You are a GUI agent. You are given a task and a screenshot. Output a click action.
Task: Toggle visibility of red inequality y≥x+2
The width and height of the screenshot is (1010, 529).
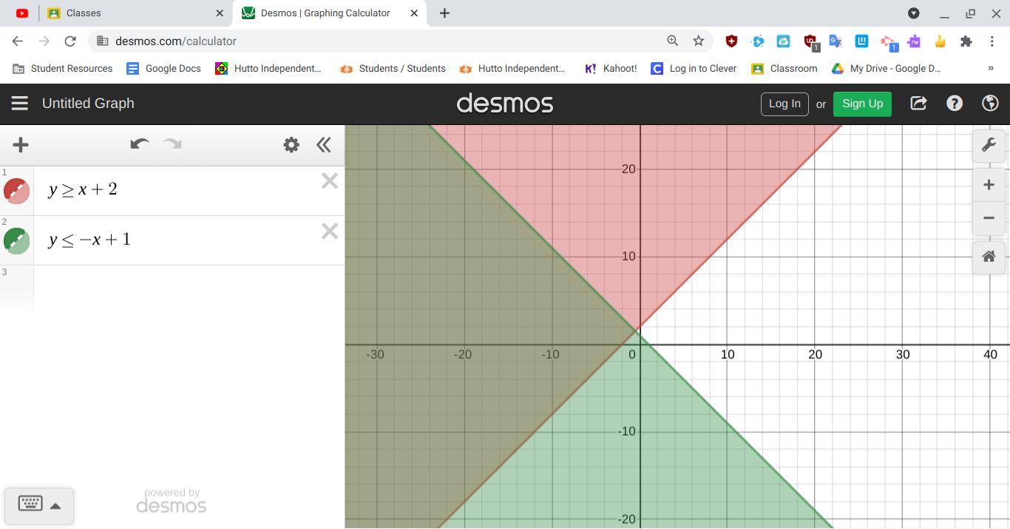pyautogui.click(x=16, y=191)
